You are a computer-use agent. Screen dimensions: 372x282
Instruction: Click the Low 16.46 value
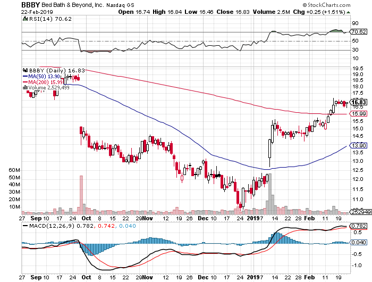[x=199, y=12]
